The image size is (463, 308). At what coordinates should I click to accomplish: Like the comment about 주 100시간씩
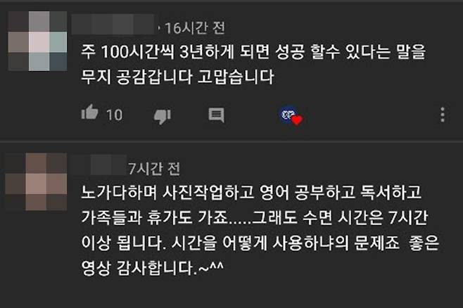click(89, 113)
